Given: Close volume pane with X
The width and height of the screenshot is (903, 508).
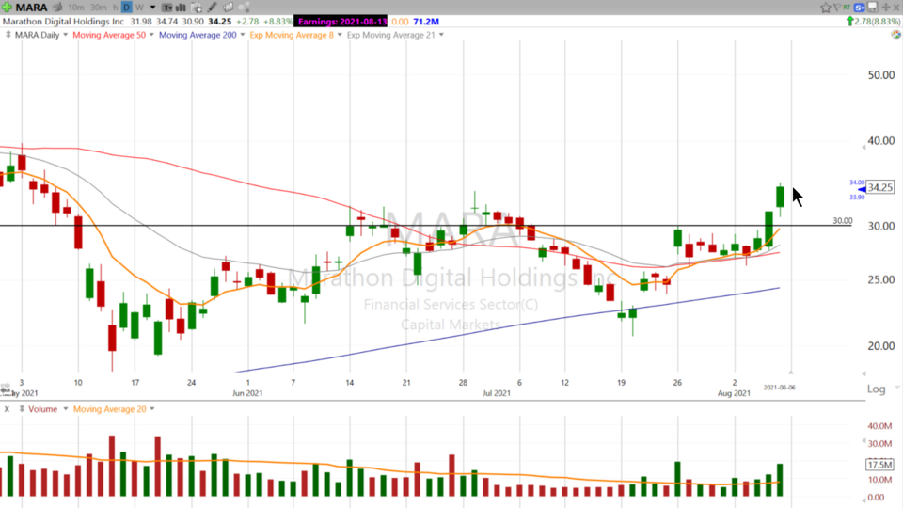Looking at the screenshot, I should coord(7,409).
